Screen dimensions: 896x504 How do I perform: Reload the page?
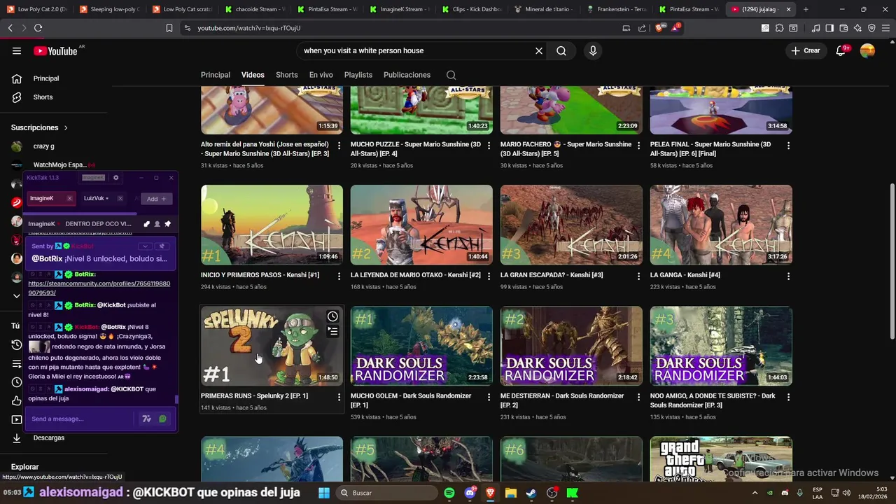[x=38, y=28]
